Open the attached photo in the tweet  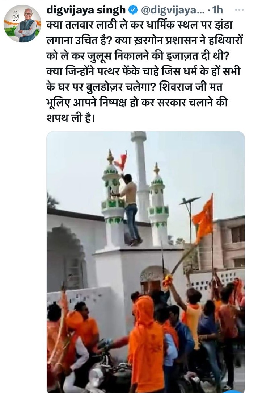pyautogui.click(x=145, y=262)
